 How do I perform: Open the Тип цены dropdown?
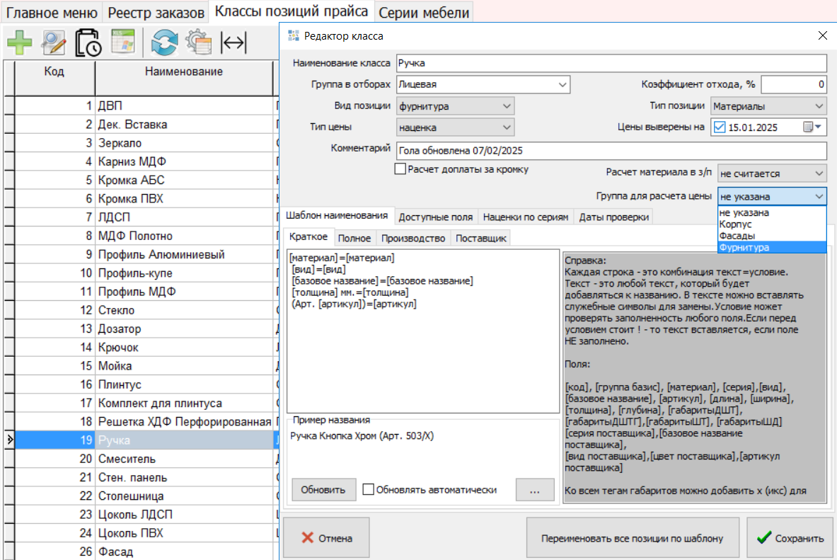[506, 127]
